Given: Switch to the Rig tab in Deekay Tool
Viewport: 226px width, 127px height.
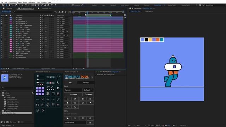Looking at the screenshot, I should pyautogui.click(x=70, y=83).
